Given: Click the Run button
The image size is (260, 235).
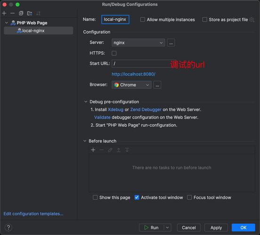Looking at the screenshot, I should [x=152, y=227].
